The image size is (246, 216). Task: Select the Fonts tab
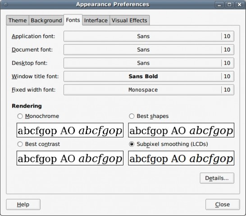[73, 20]
